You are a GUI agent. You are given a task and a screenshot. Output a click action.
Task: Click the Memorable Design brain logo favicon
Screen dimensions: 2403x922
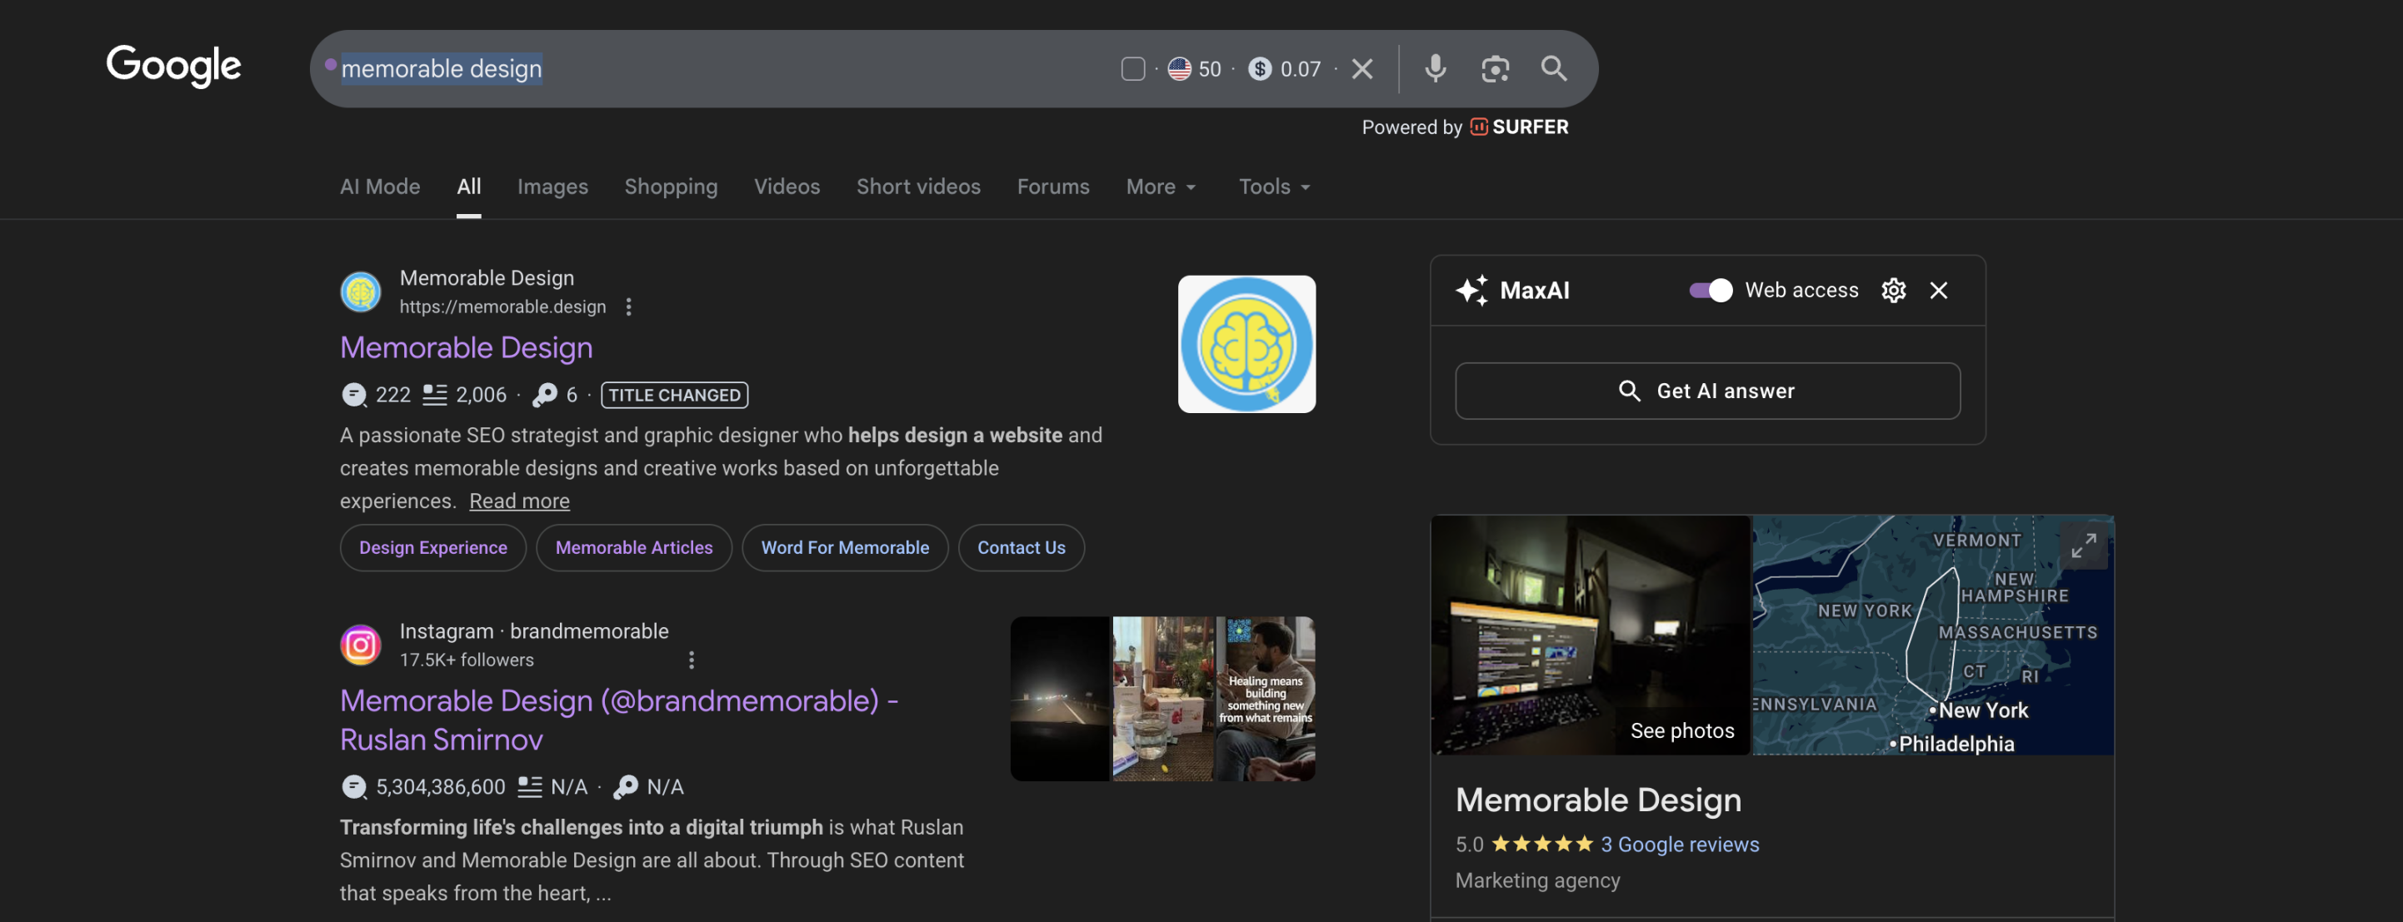pos(360,291)
